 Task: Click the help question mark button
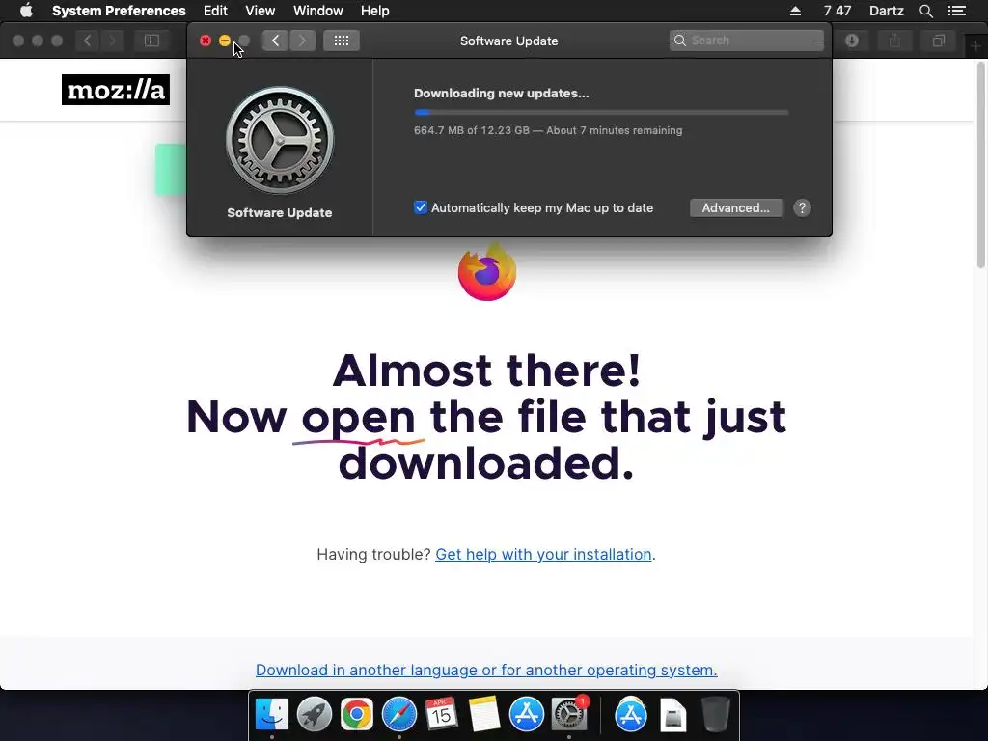802,208
